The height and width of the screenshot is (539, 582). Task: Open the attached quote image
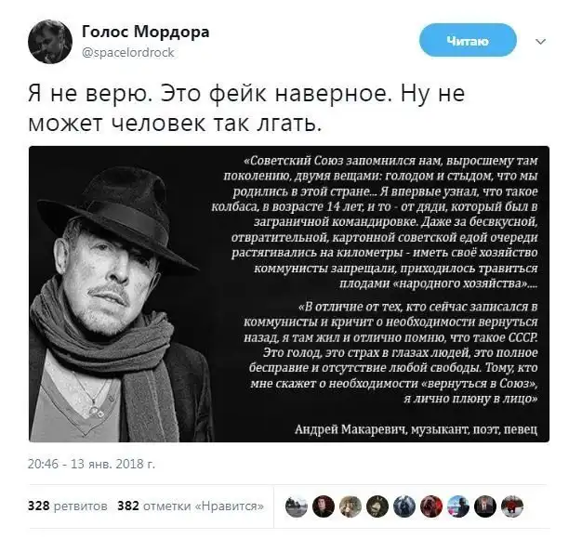point(289,294)
